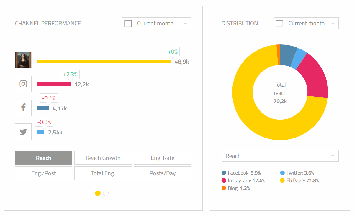Switch to Reach Growth metric
The image size is (357, 215).
tap(103, 158)
